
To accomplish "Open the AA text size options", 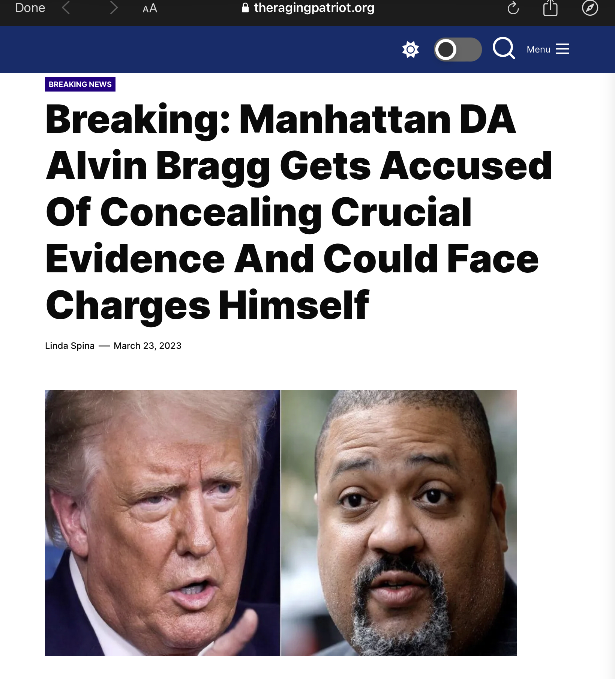I will (150, 8).
